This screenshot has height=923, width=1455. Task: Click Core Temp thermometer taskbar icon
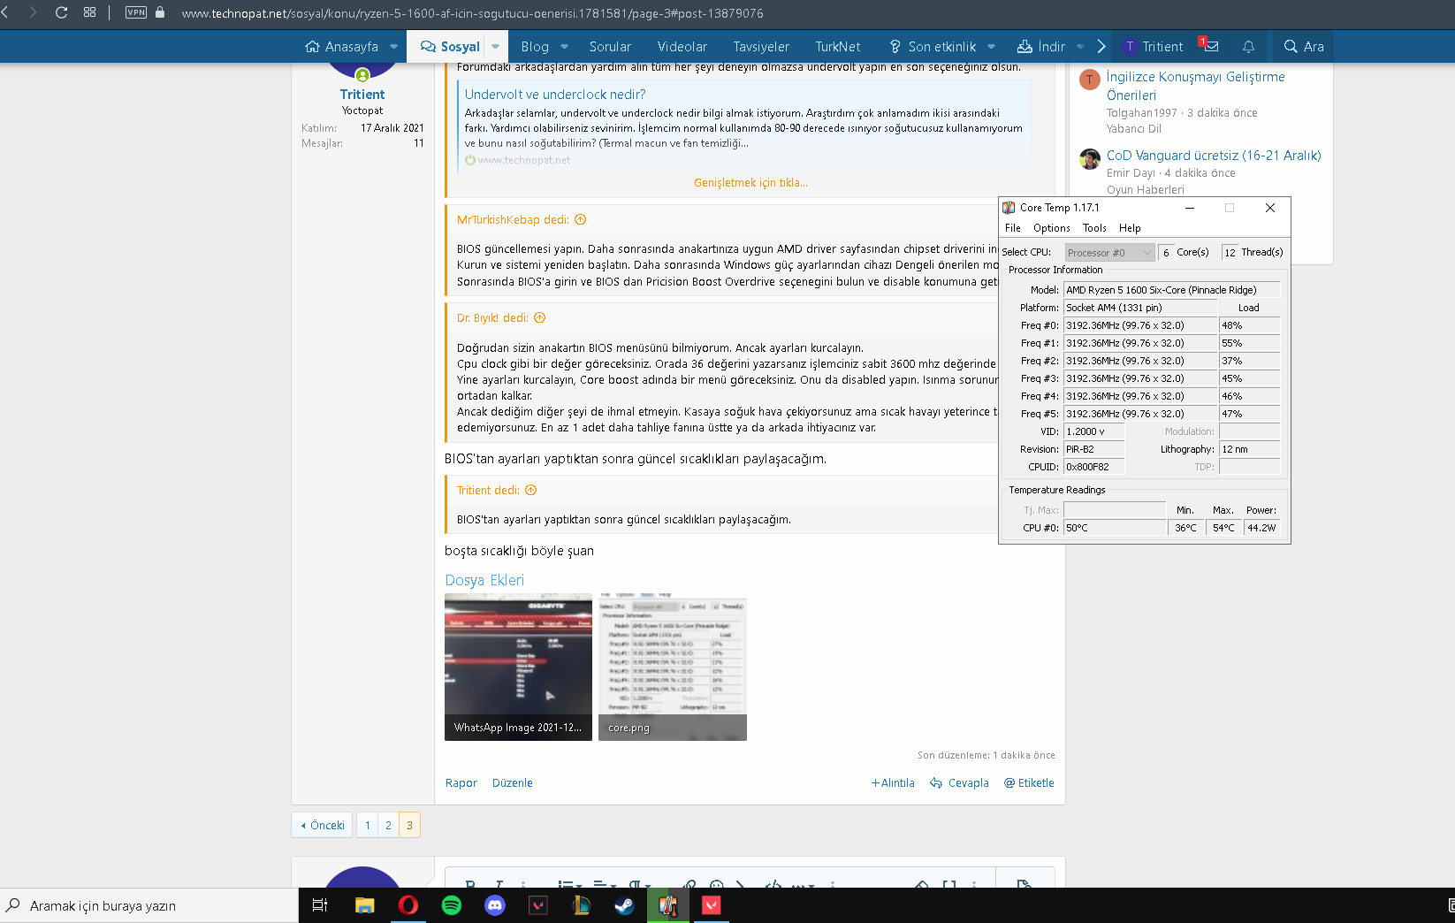(x=668, y=905)
